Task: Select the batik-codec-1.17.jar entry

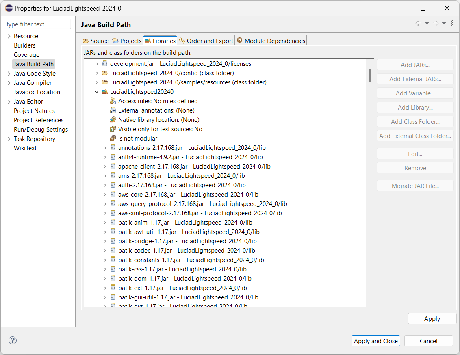Action: (x=187, y=251)
